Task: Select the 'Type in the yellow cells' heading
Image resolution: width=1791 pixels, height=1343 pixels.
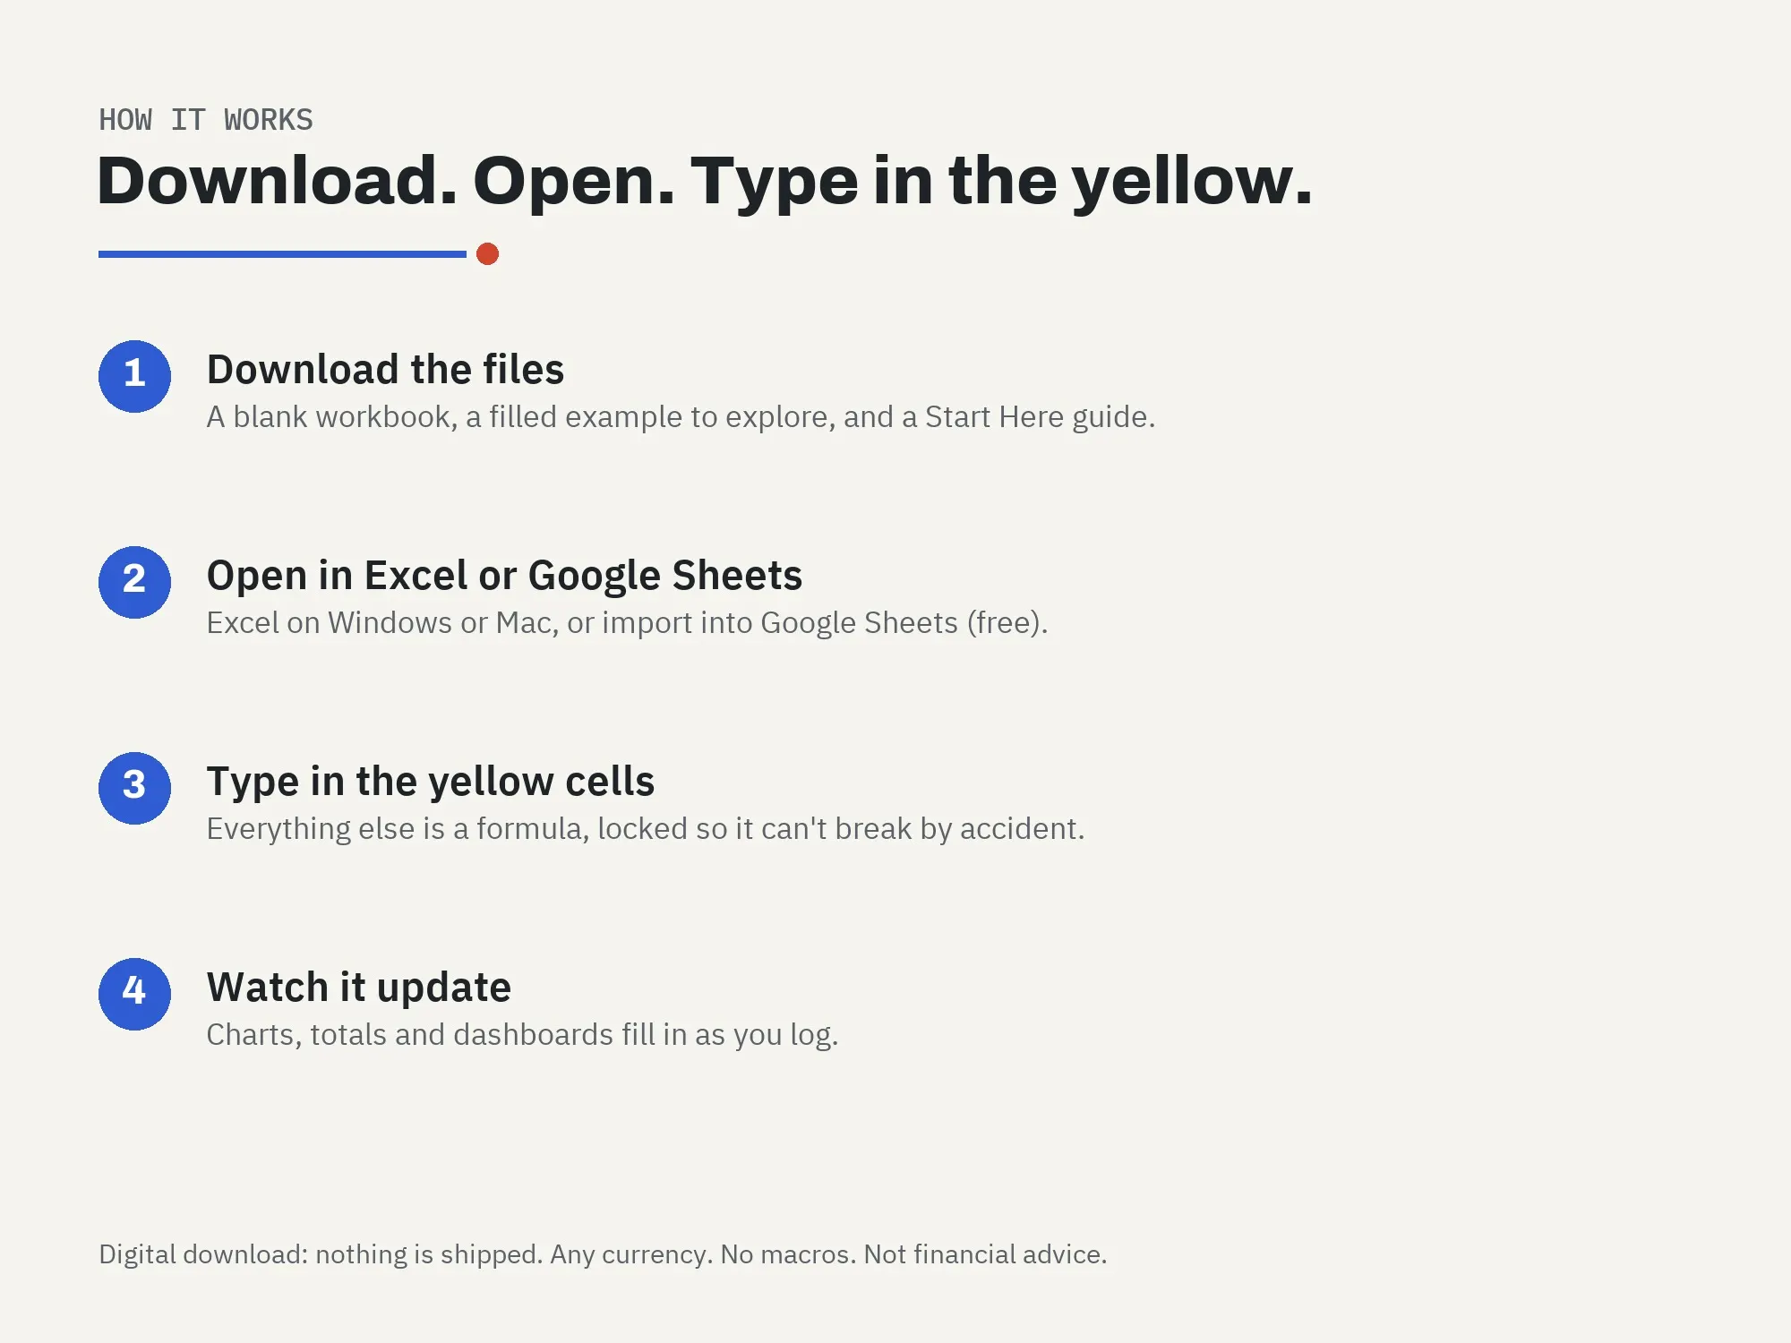Action: (x=431, y=783)
